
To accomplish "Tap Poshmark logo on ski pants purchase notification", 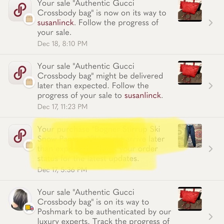I will click(x=20, y=136).
